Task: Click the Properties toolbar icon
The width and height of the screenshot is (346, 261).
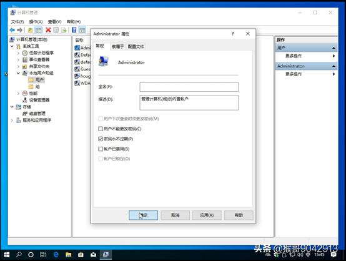Action: coord(56,30)
